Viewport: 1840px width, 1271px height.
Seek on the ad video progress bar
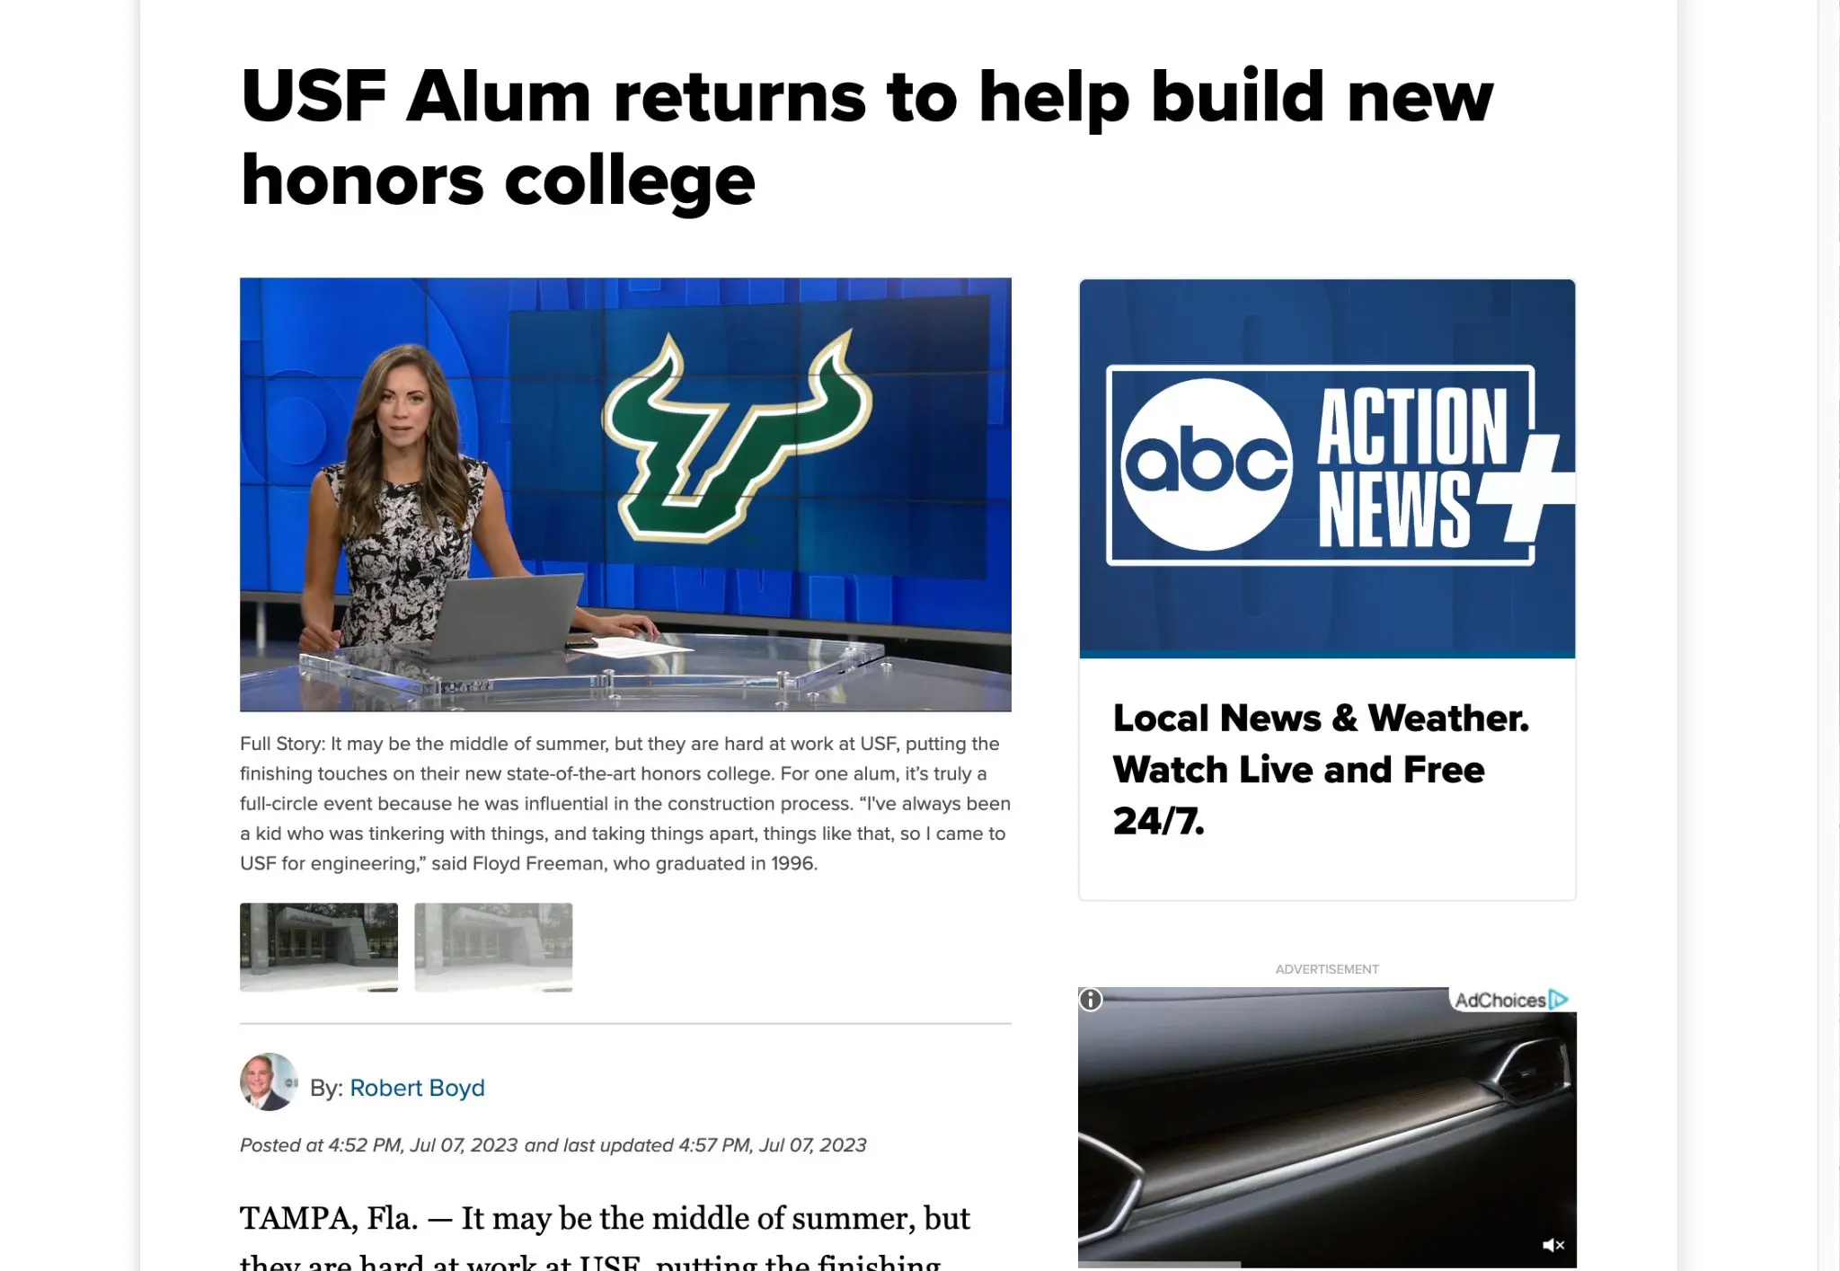coord(1327,1264)
